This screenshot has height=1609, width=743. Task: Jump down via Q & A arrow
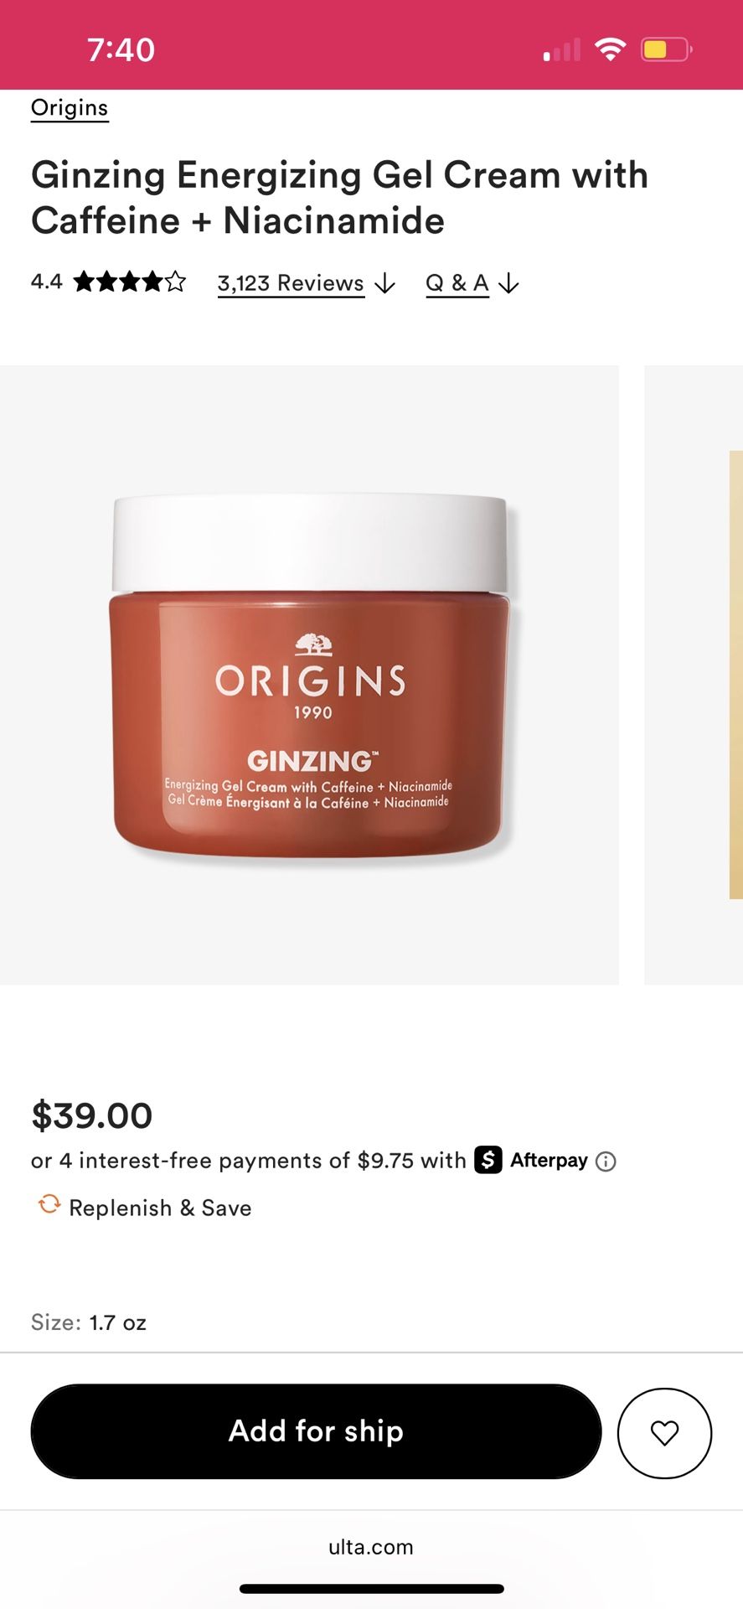tap(508, 284)
